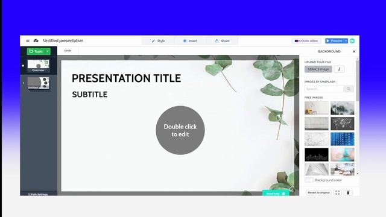The width and height of the screenshot is (386, 217).
Task: Choose the teal watercolor background image
Action: (343, 155)
